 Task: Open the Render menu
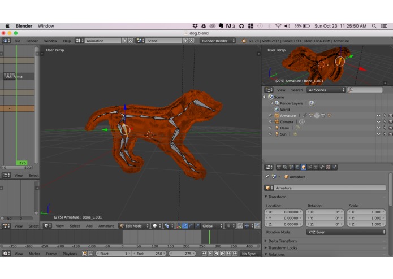point(32,41)
